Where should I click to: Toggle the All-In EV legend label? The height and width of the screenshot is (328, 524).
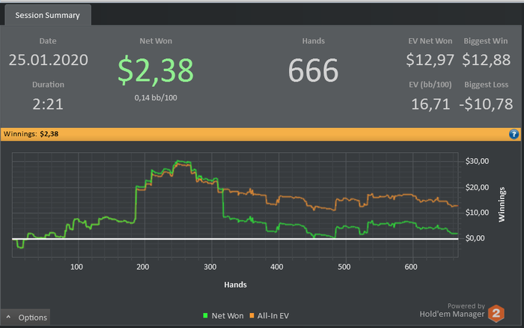click(x=273, y=315)
